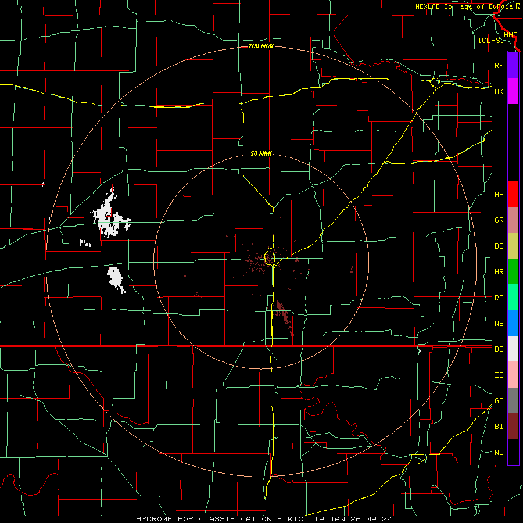Viewport: 523px width, 523px height.
Task: Select the GC gray legend swatch
Action: tap(513, 400)
